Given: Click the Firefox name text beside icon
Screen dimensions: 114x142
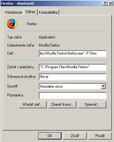Looking at the screenshot, I should tap(32, 24).
